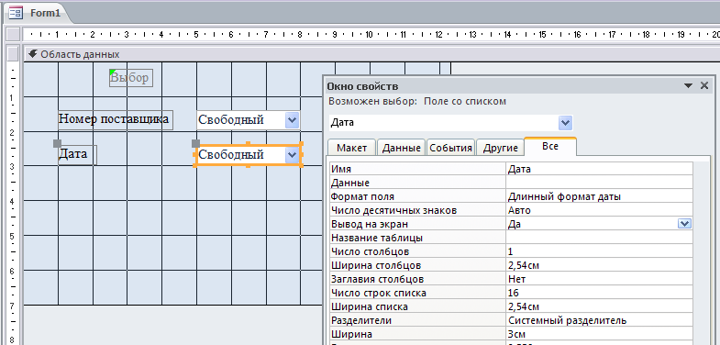Select the Номер поставщика label control
Image resolution: width=720 pixels, height=345 pixels.
116,120
